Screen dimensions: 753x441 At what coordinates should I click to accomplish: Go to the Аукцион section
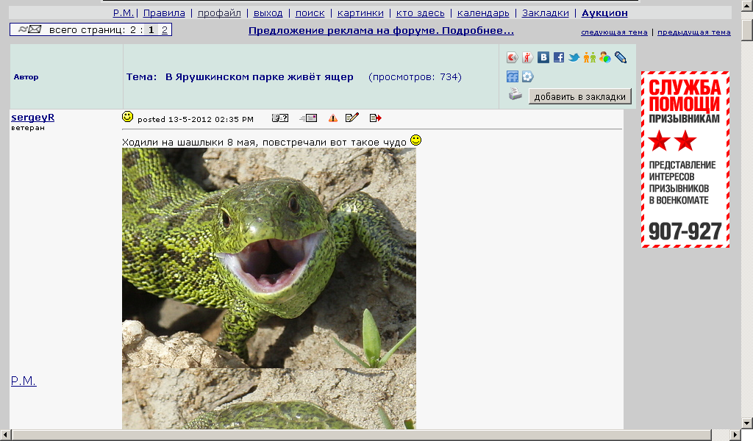pos(604,13)
